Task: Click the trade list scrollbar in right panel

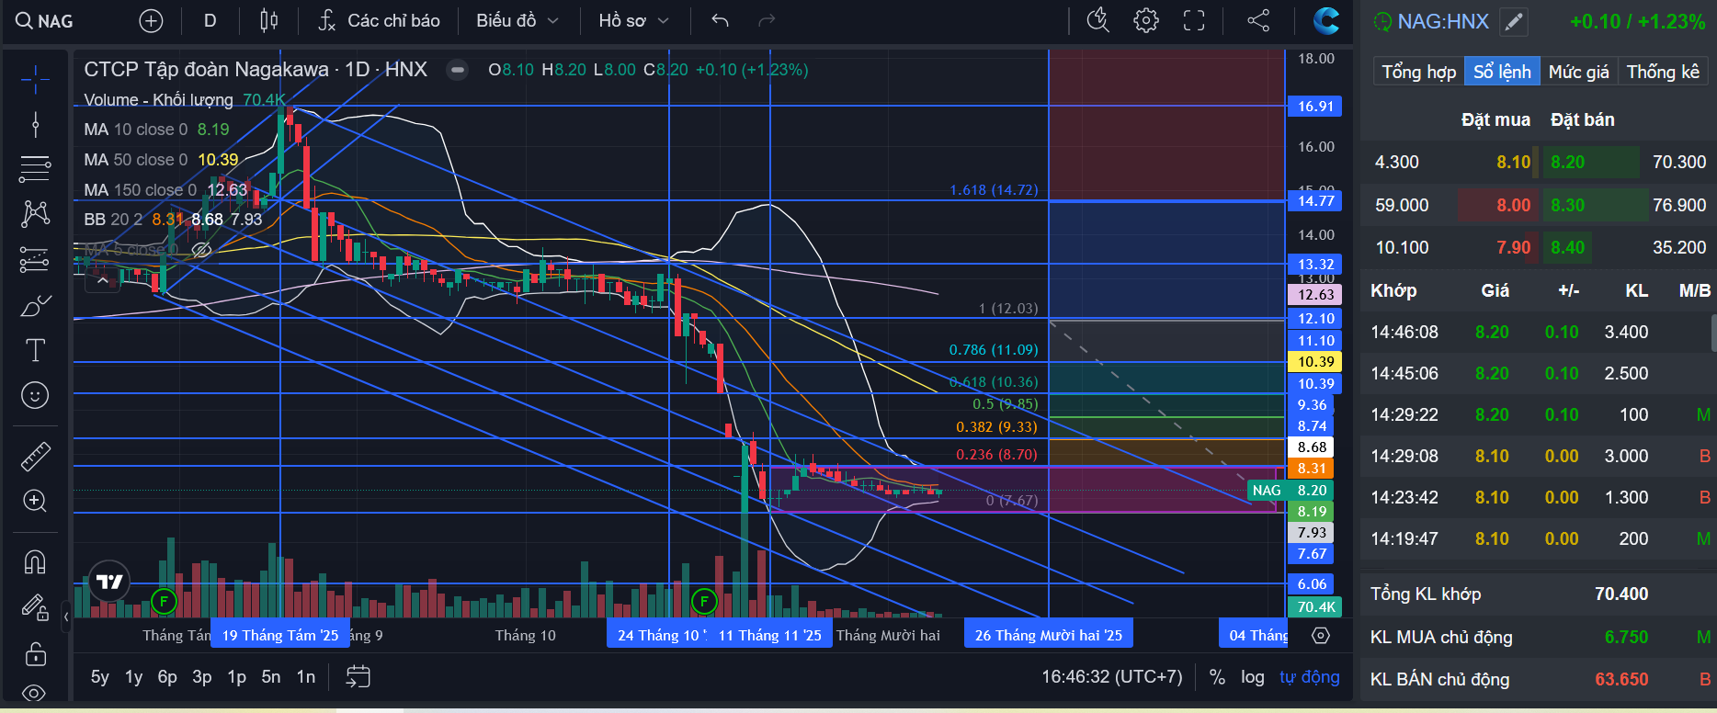Action: pos(1713,333)
